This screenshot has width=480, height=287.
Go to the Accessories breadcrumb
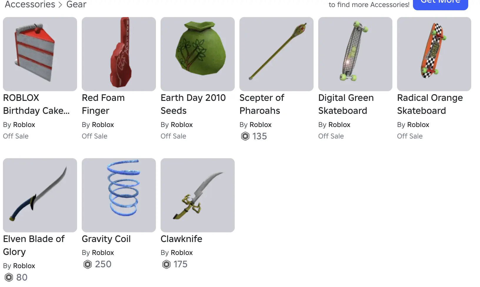(x=30, y=4)
